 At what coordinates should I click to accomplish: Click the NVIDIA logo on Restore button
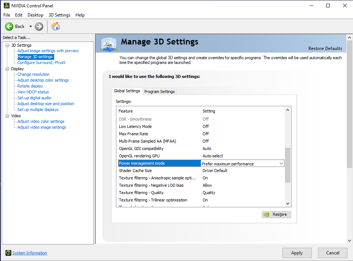pyautogui.click(x=266, y=214)
